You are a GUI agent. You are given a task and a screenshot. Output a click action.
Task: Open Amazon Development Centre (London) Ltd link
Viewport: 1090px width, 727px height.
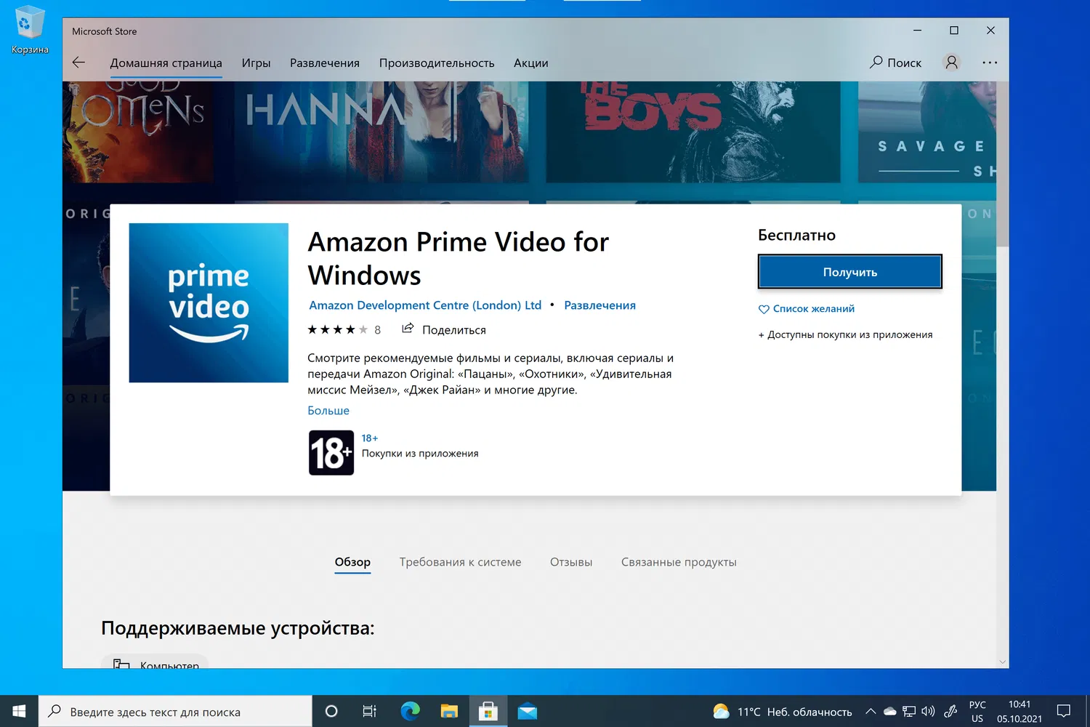(425, 305)
